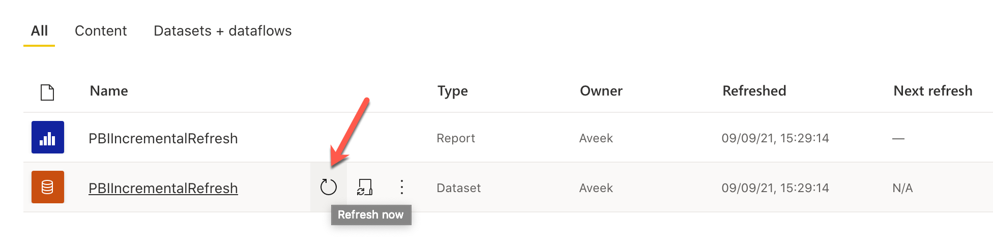Screen dimensions: 993x247
Task: Sort by the Name column header
Action: 109,91
